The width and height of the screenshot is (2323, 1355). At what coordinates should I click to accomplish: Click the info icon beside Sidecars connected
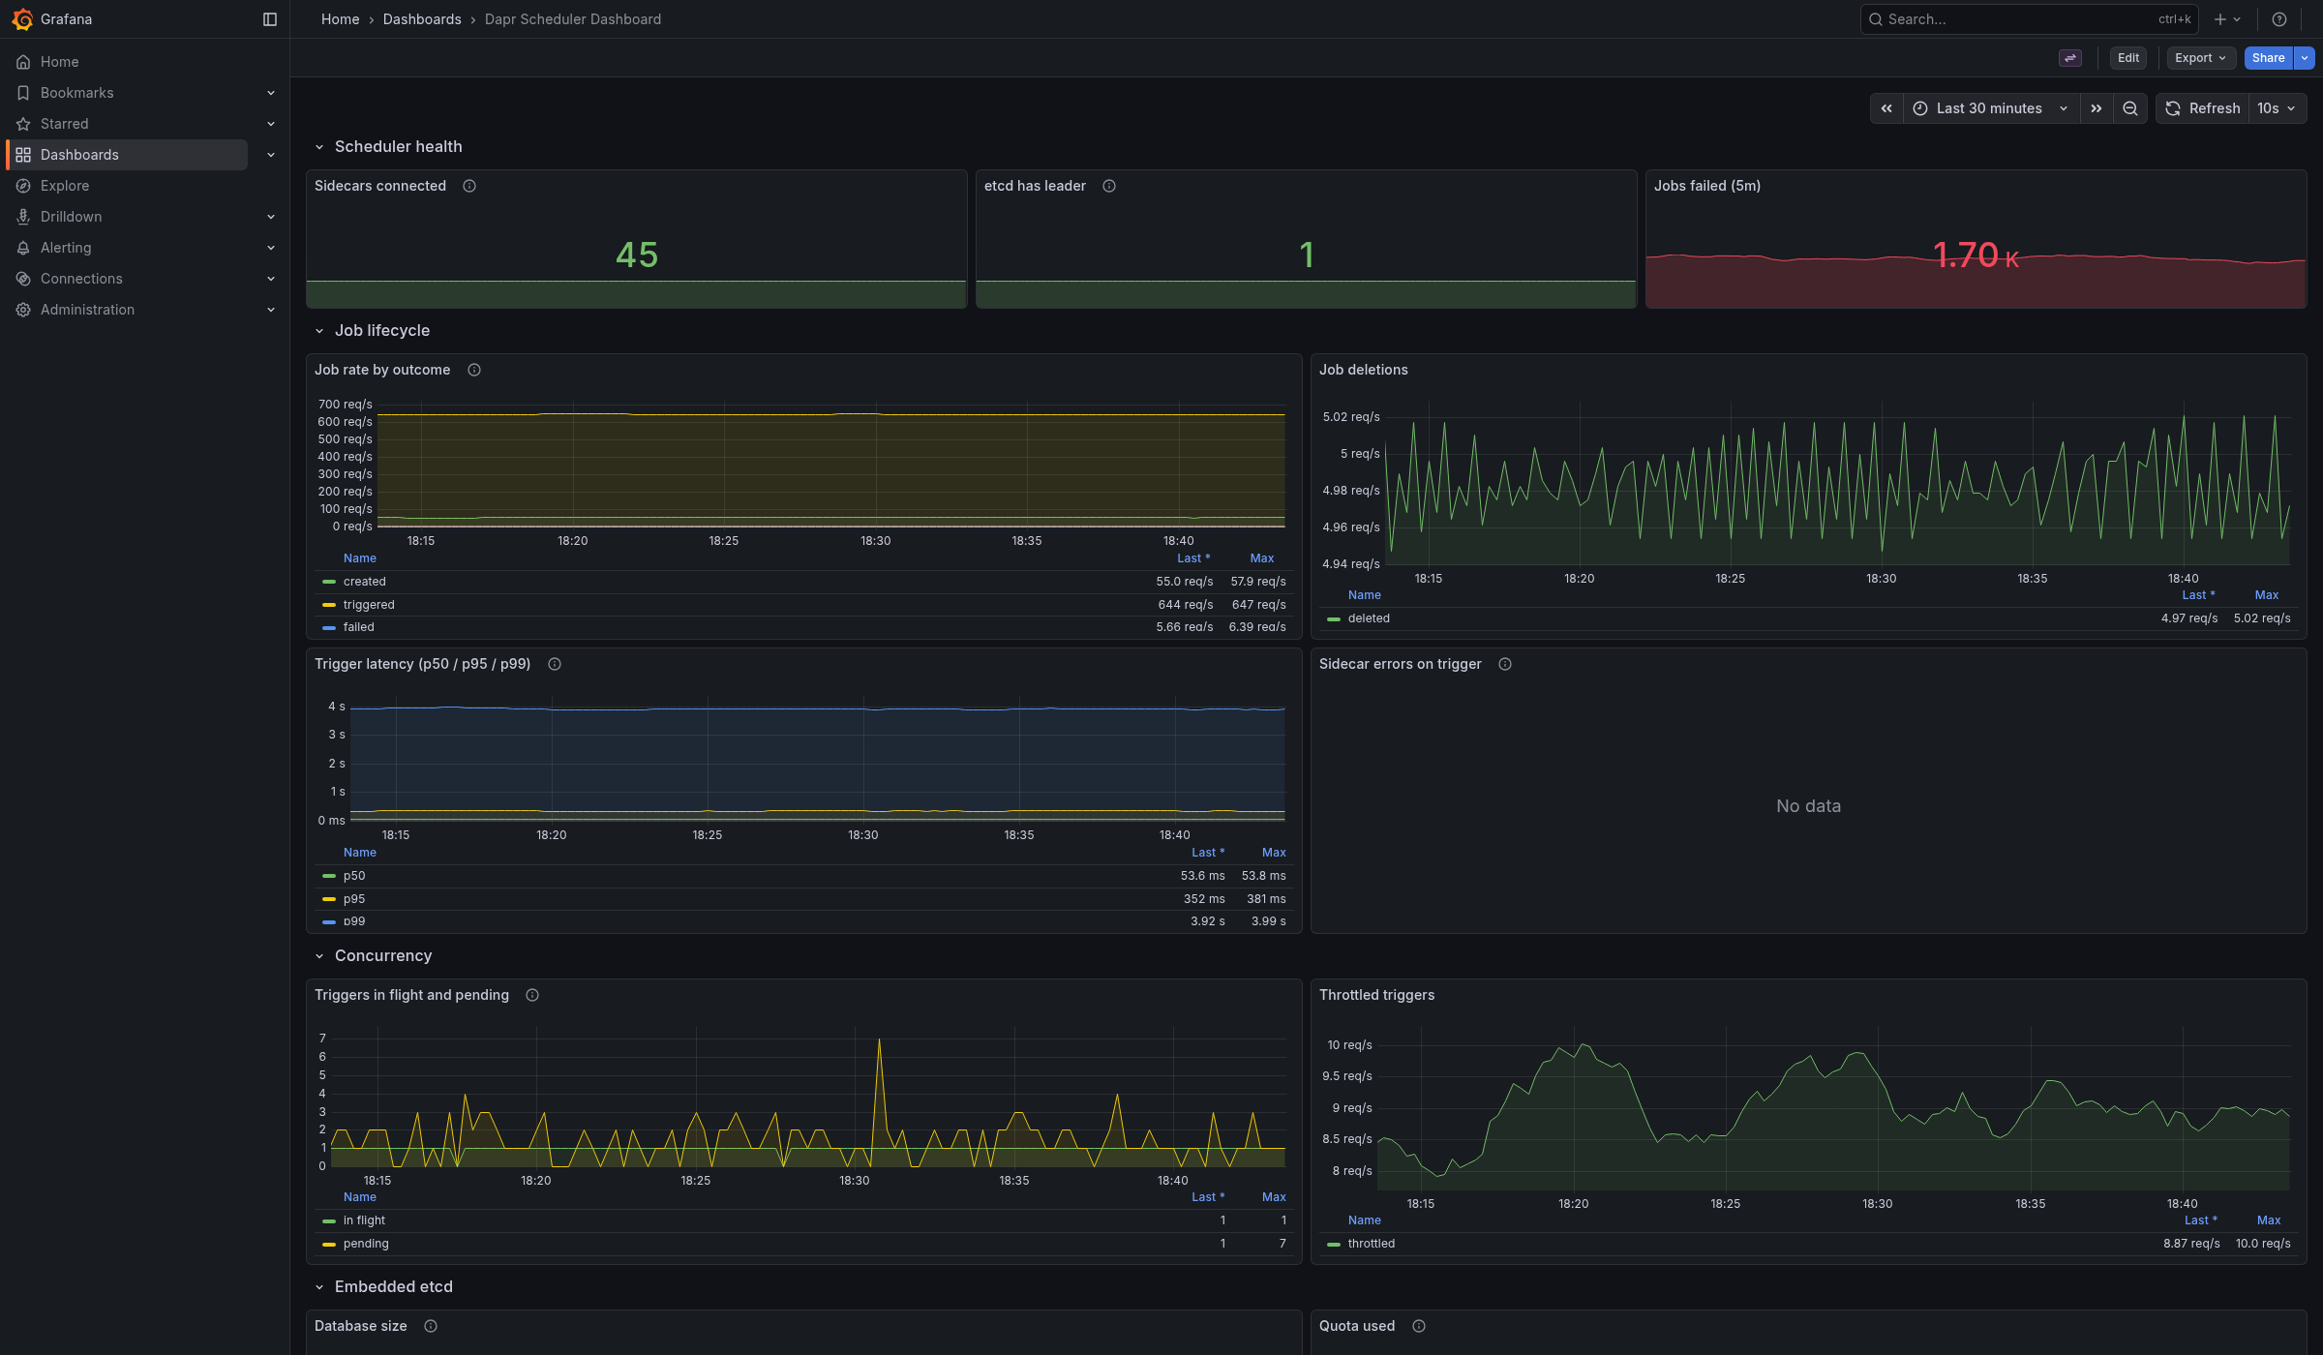[x=469, y=186]
